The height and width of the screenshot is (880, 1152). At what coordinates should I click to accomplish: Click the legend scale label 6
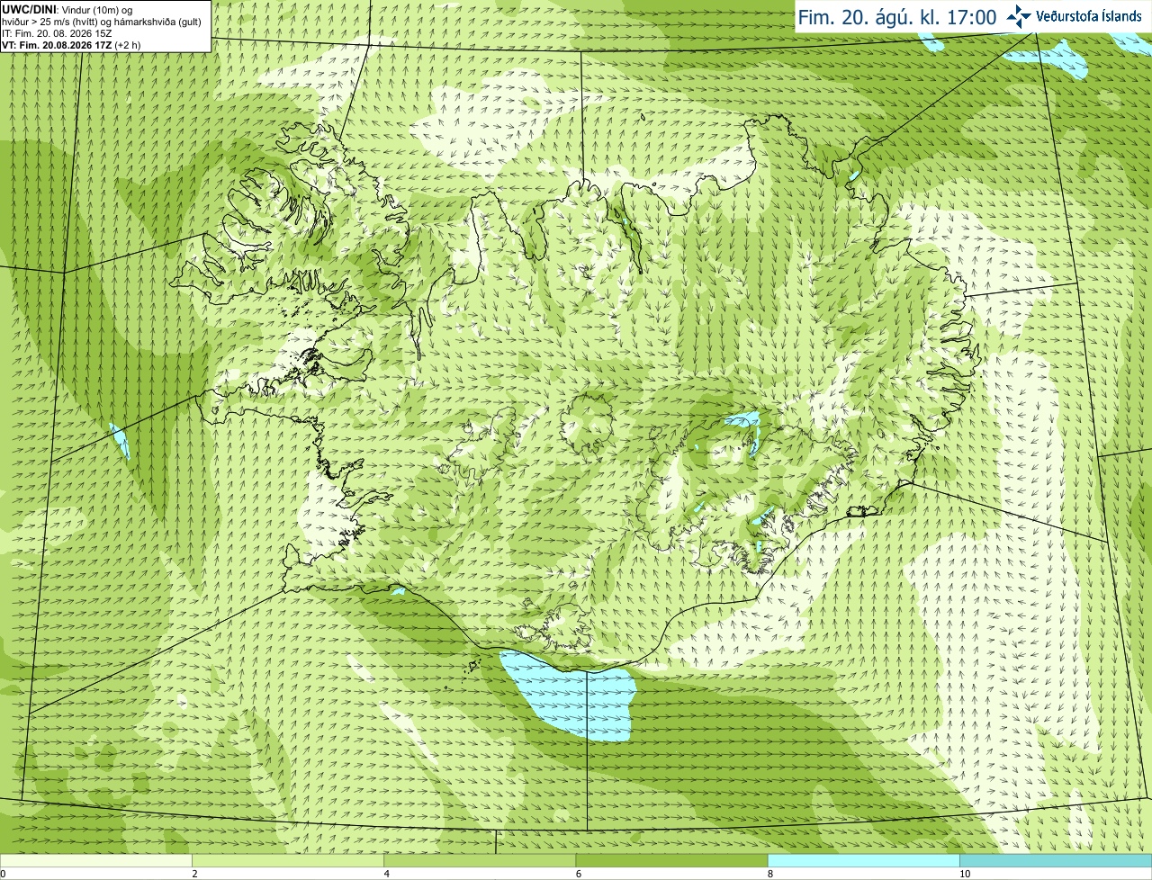coord(578,874)
